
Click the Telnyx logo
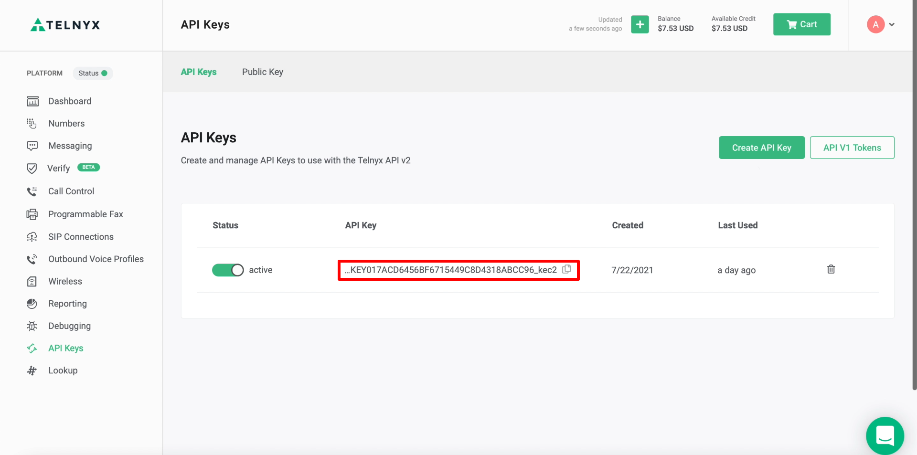point(65,25)
